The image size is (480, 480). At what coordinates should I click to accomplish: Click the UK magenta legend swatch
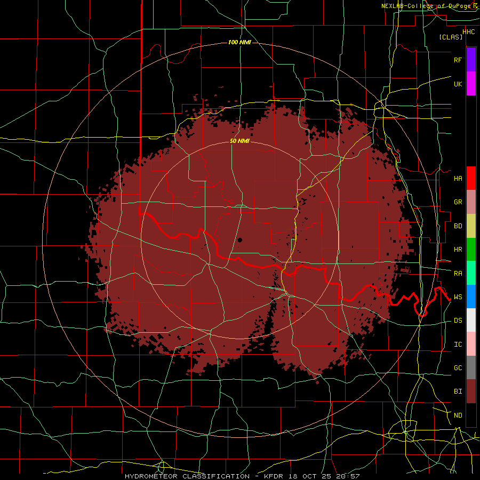(x=471, y=84)
